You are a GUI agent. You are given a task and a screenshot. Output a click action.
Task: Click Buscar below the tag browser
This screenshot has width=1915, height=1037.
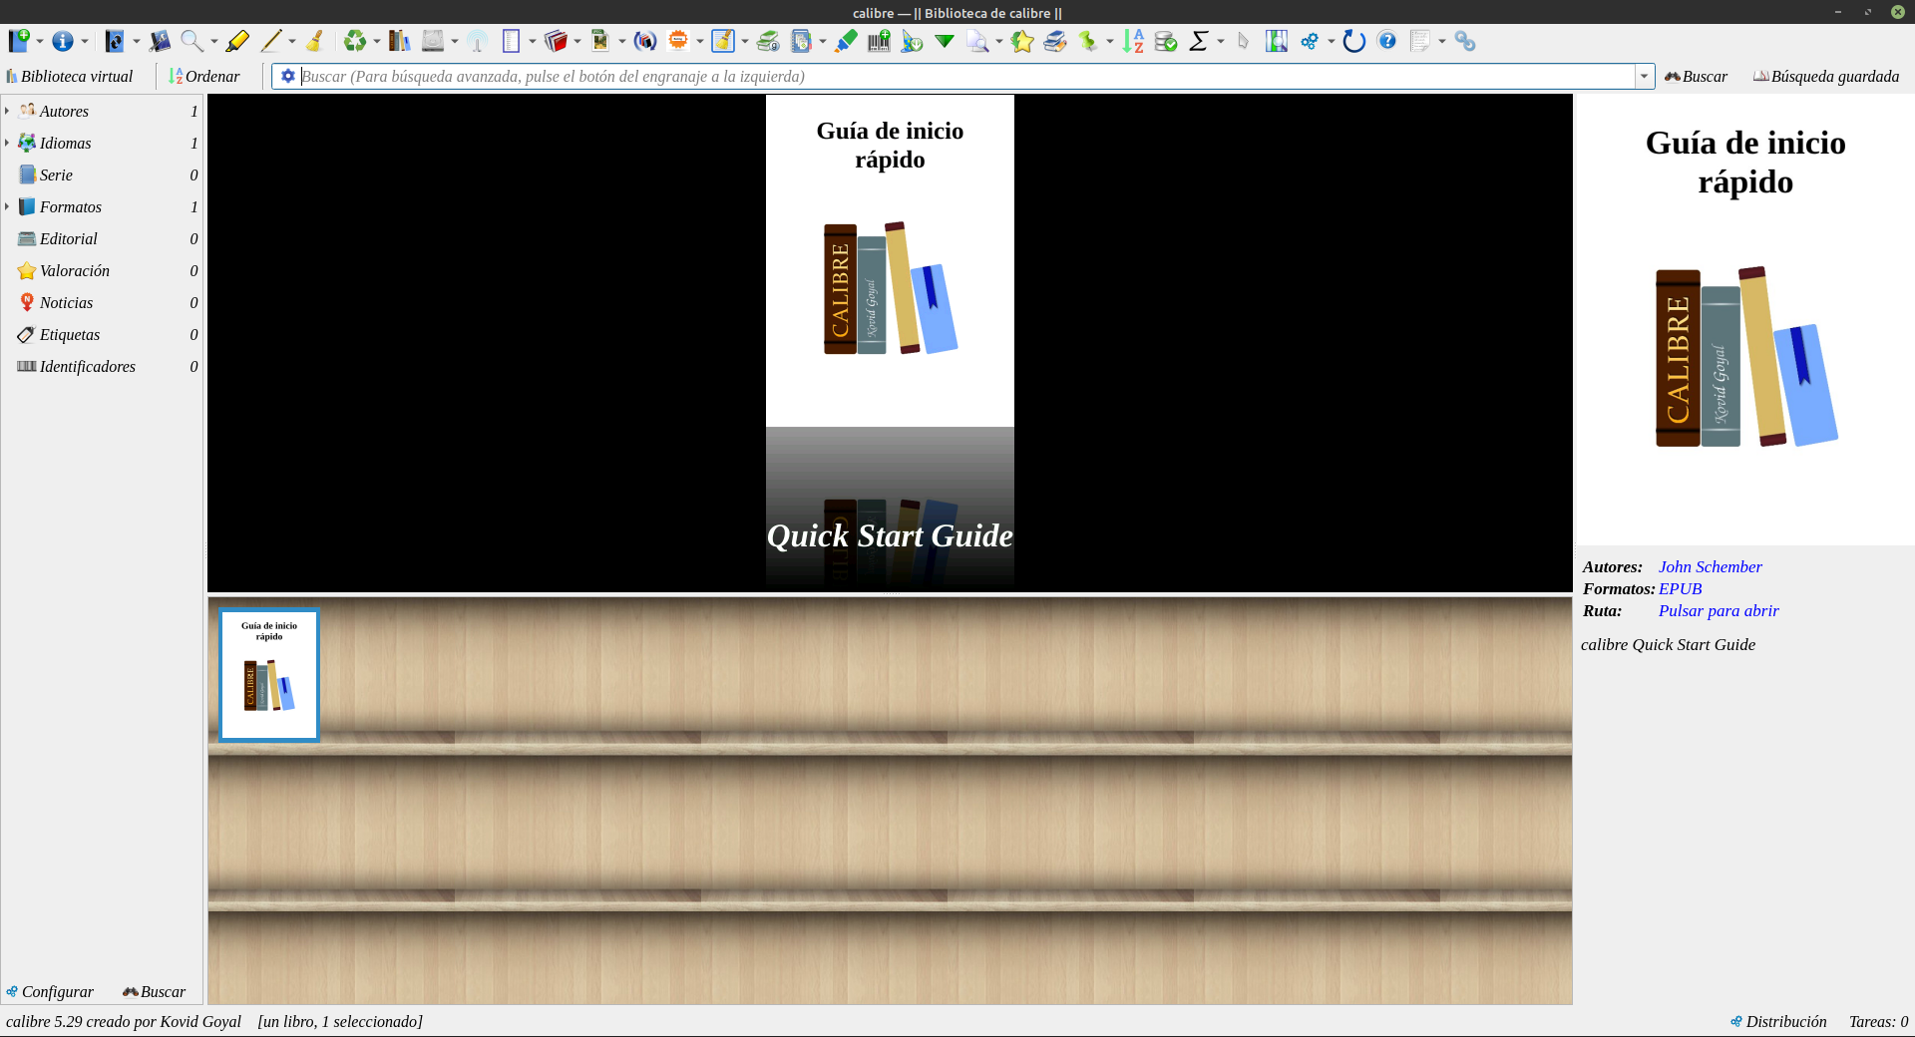tap(155, 991)
